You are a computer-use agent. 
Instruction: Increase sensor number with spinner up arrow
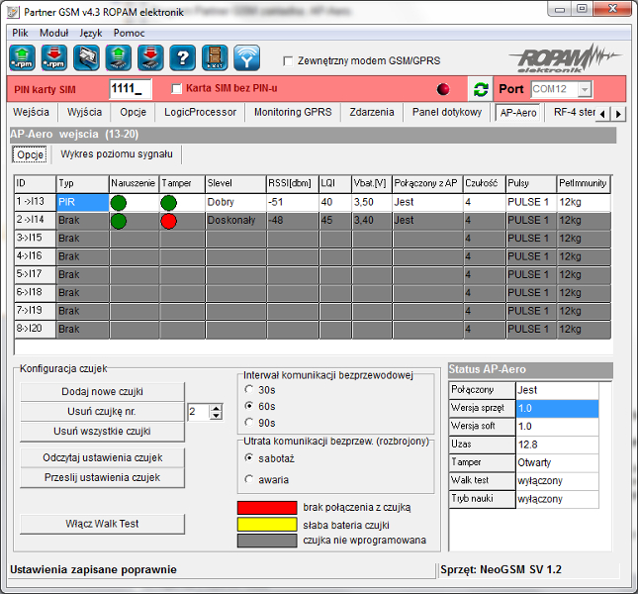tap(217, 407)
